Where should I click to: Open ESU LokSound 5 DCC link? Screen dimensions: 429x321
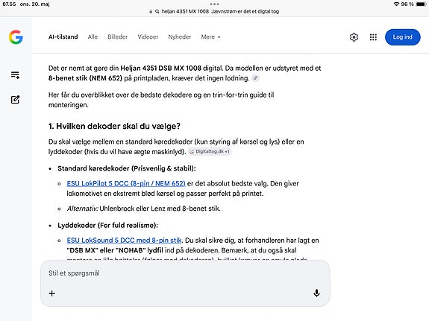point(124,241)
